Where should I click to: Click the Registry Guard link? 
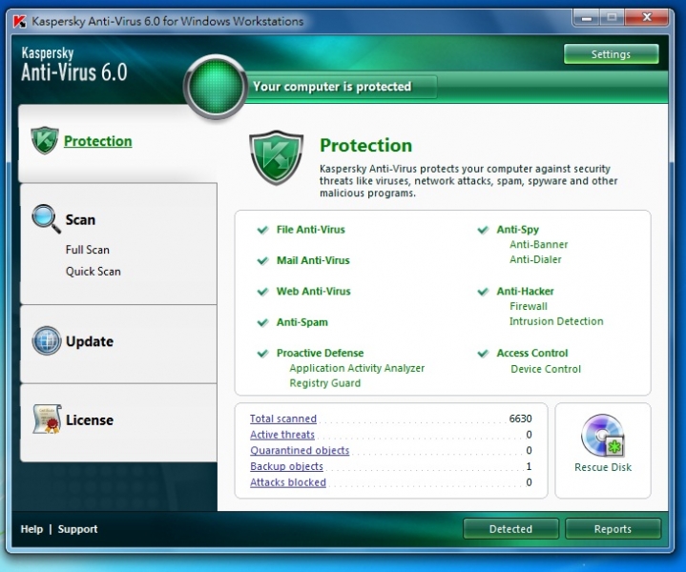tap(324, 383)
